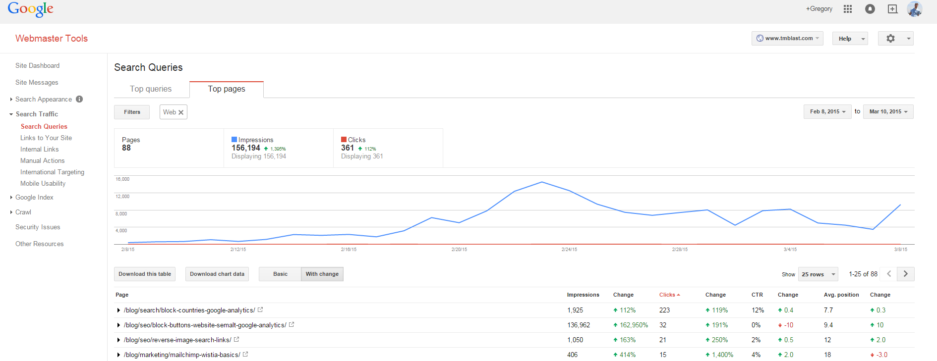Open the account profile picture
This screenshot has height=361, width=937.
point(915,9)
